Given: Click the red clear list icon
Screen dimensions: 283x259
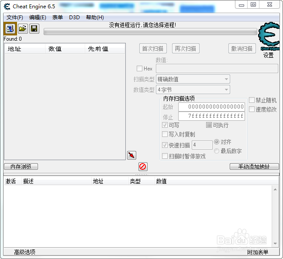Looking at the screenshot, I should pos(143,167).
